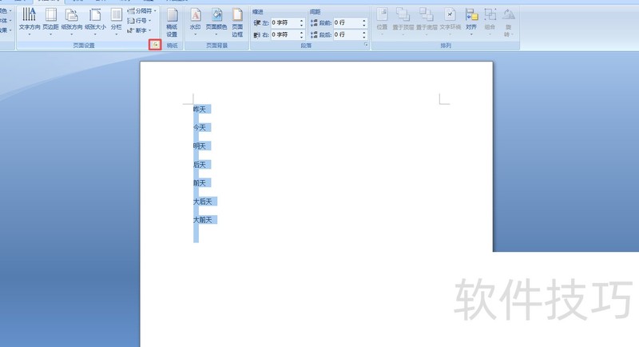Click the line 大后天 in the document
The image size is (639, 347).
(203, 201)
